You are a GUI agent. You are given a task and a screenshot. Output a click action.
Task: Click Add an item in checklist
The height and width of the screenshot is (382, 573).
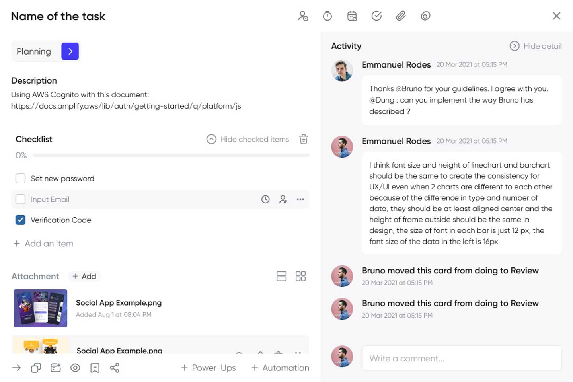pyautogui.click(x=43, y=243)
